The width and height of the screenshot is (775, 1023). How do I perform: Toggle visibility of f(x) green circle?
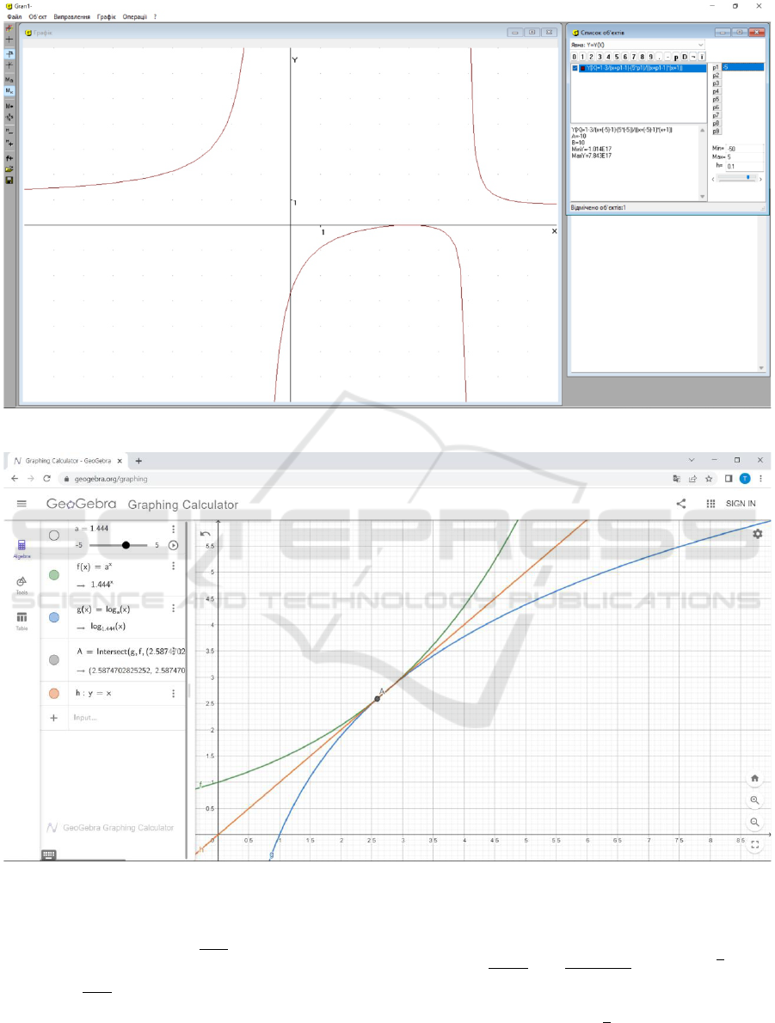pos(54,575)
